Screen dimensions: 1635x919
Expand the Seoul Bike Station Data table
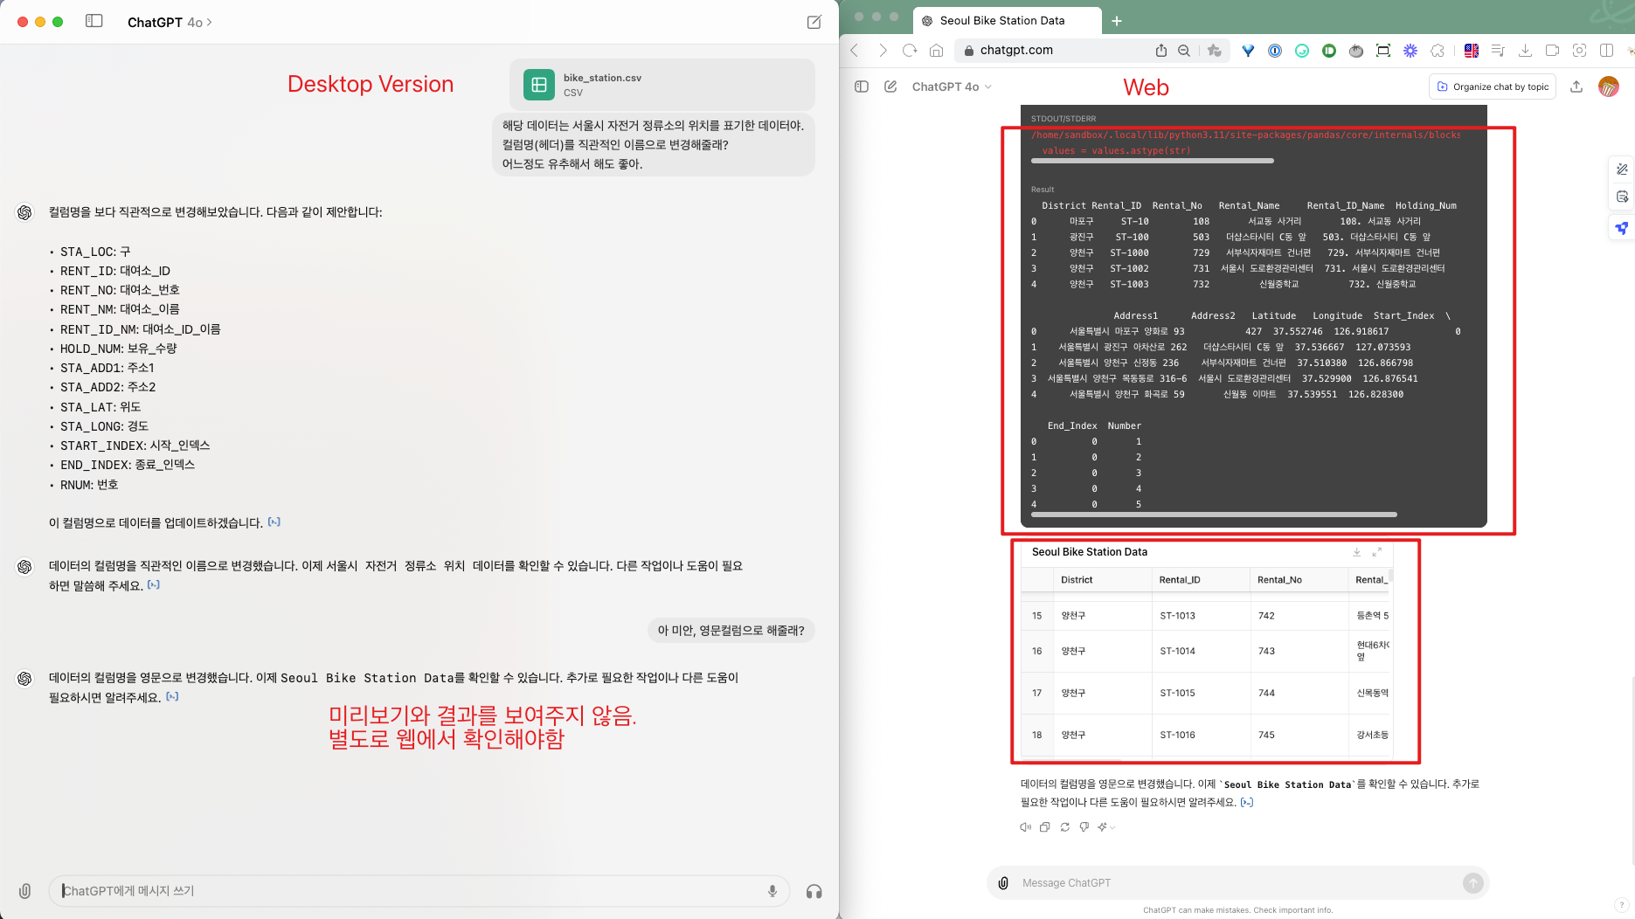tap(1377, 552)
